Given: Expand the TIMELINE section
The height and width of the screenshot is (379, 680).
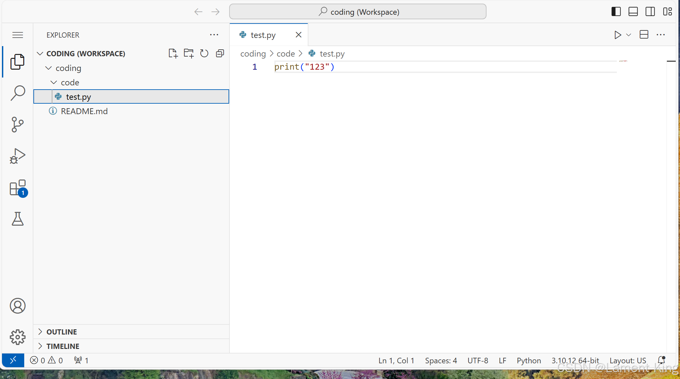Looking at the screenshot, I should [63, 346].
